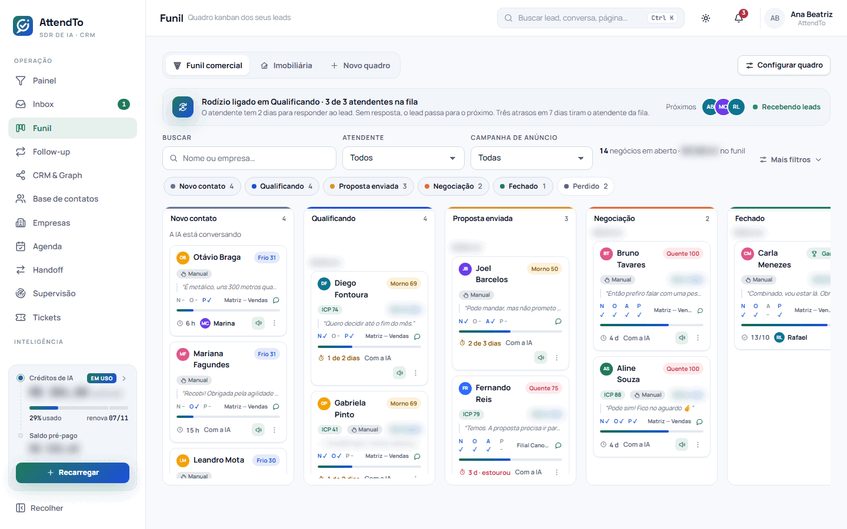The width and height of the screenshot is (847, 529).
Task: Open the Agenda calendar page
Action: (72, 246)
